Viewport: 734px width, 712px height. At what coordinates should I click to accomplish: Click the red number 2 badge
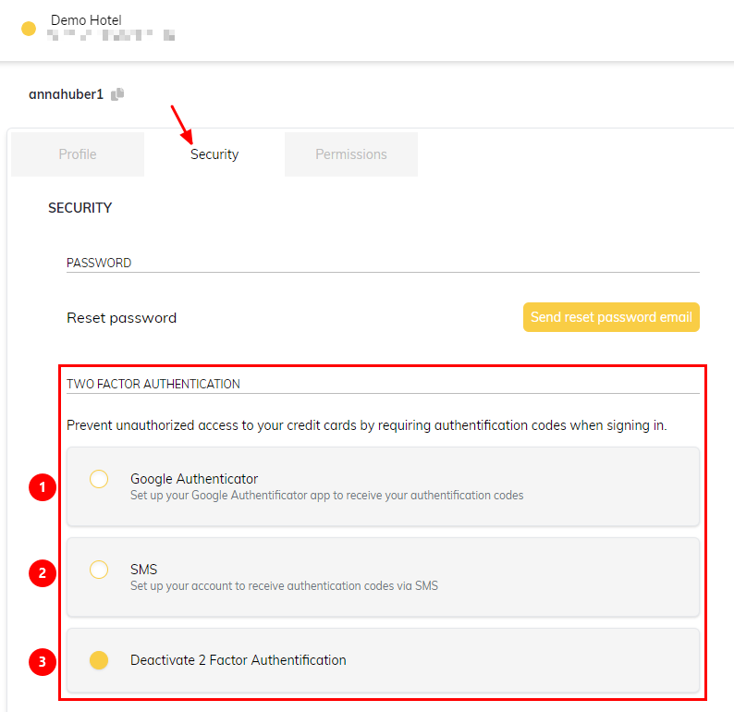tap(42, 574)
